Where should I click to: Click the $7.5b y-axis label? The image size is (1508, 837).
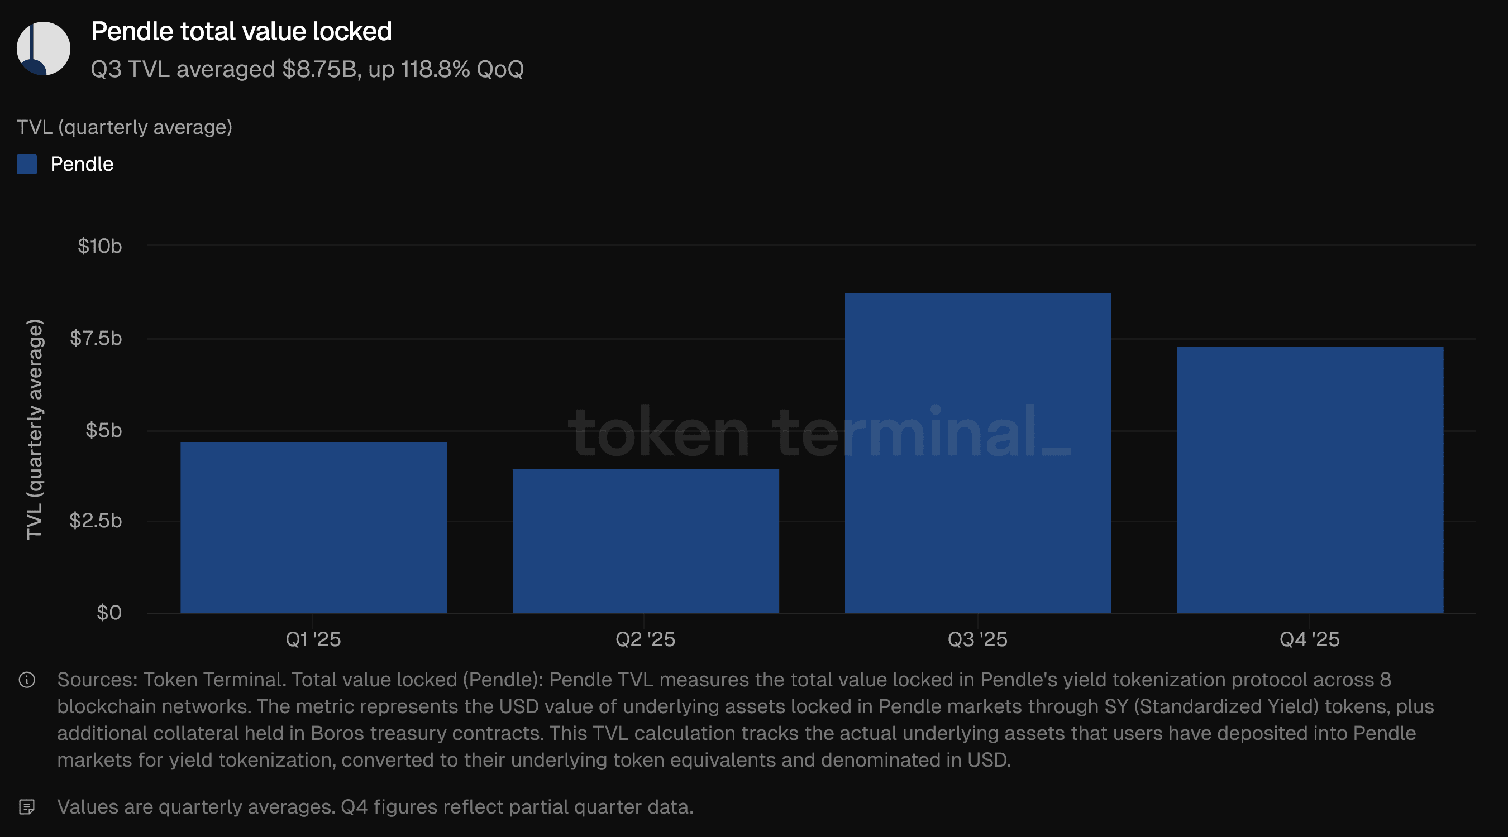96,338
